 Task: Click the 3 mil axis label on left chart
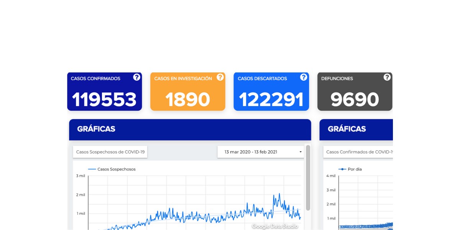tap(80, 176)
